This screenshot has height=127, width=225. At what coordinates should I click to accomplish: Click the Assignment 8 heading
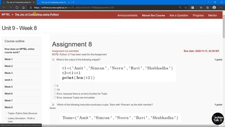72,44
